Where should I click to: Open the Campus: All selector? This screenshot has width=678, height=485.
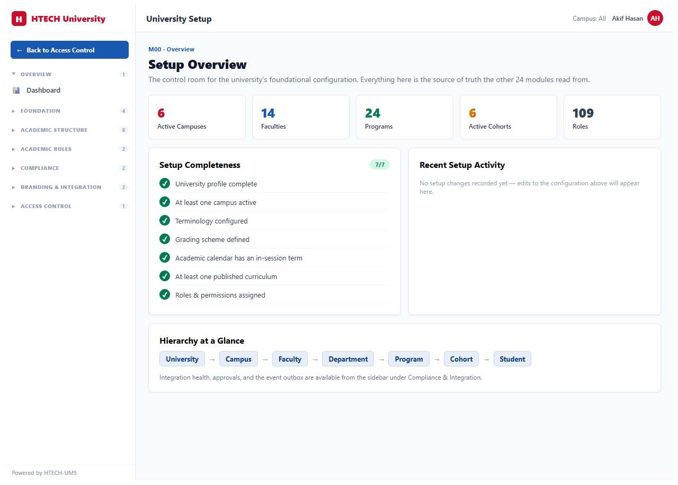589,19
